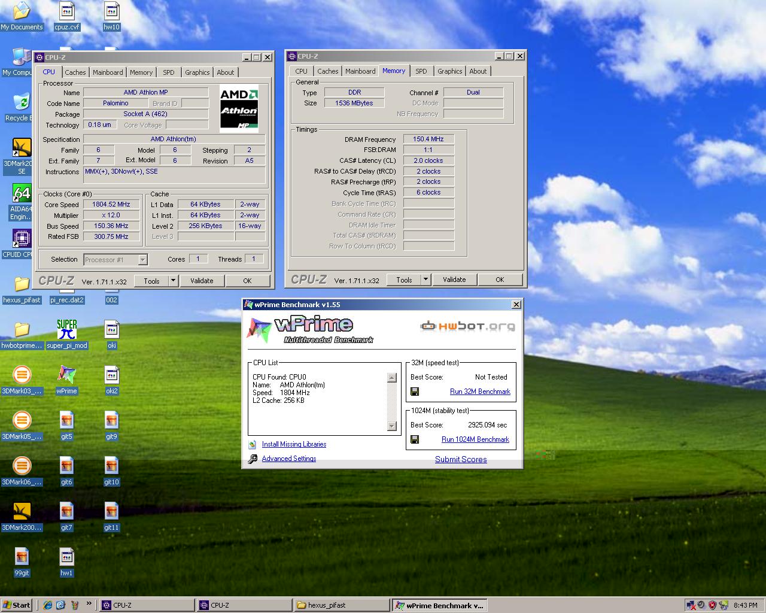Open Tools dropdown arrow in Memory window
This screenshot has width=766, height=613.
pyautogui.click(x=425, y=280)
